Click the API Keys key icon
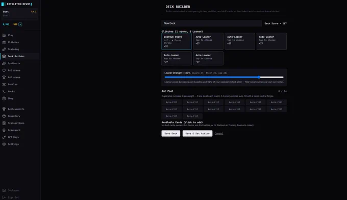The width and height of the screenshot is (347, 200). (4, 137)
